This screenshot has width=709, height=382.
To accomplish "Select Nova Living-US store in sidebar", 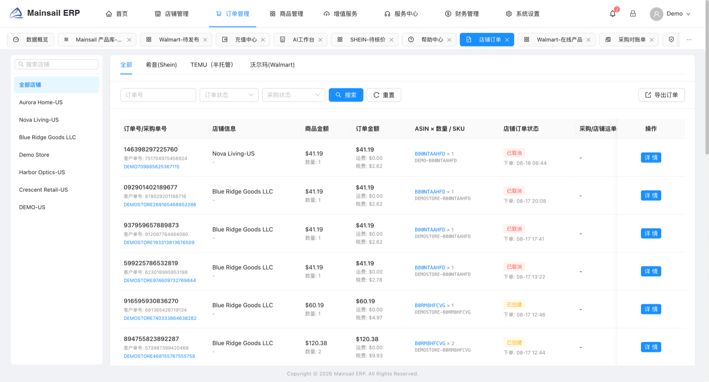I will [56, 120].
